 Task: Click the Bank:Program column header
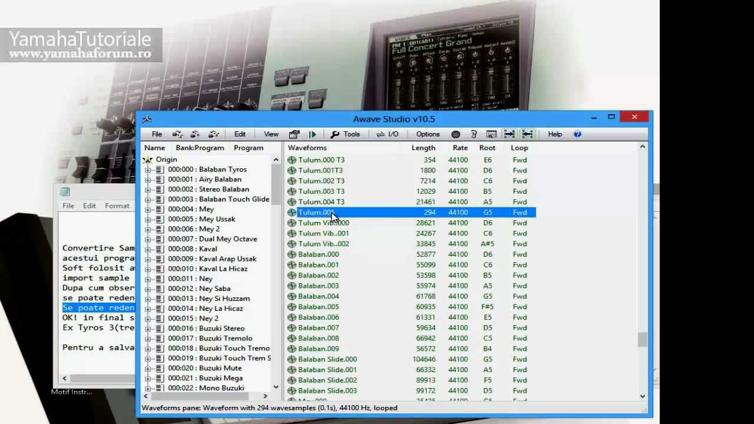(x=200, y=148)
